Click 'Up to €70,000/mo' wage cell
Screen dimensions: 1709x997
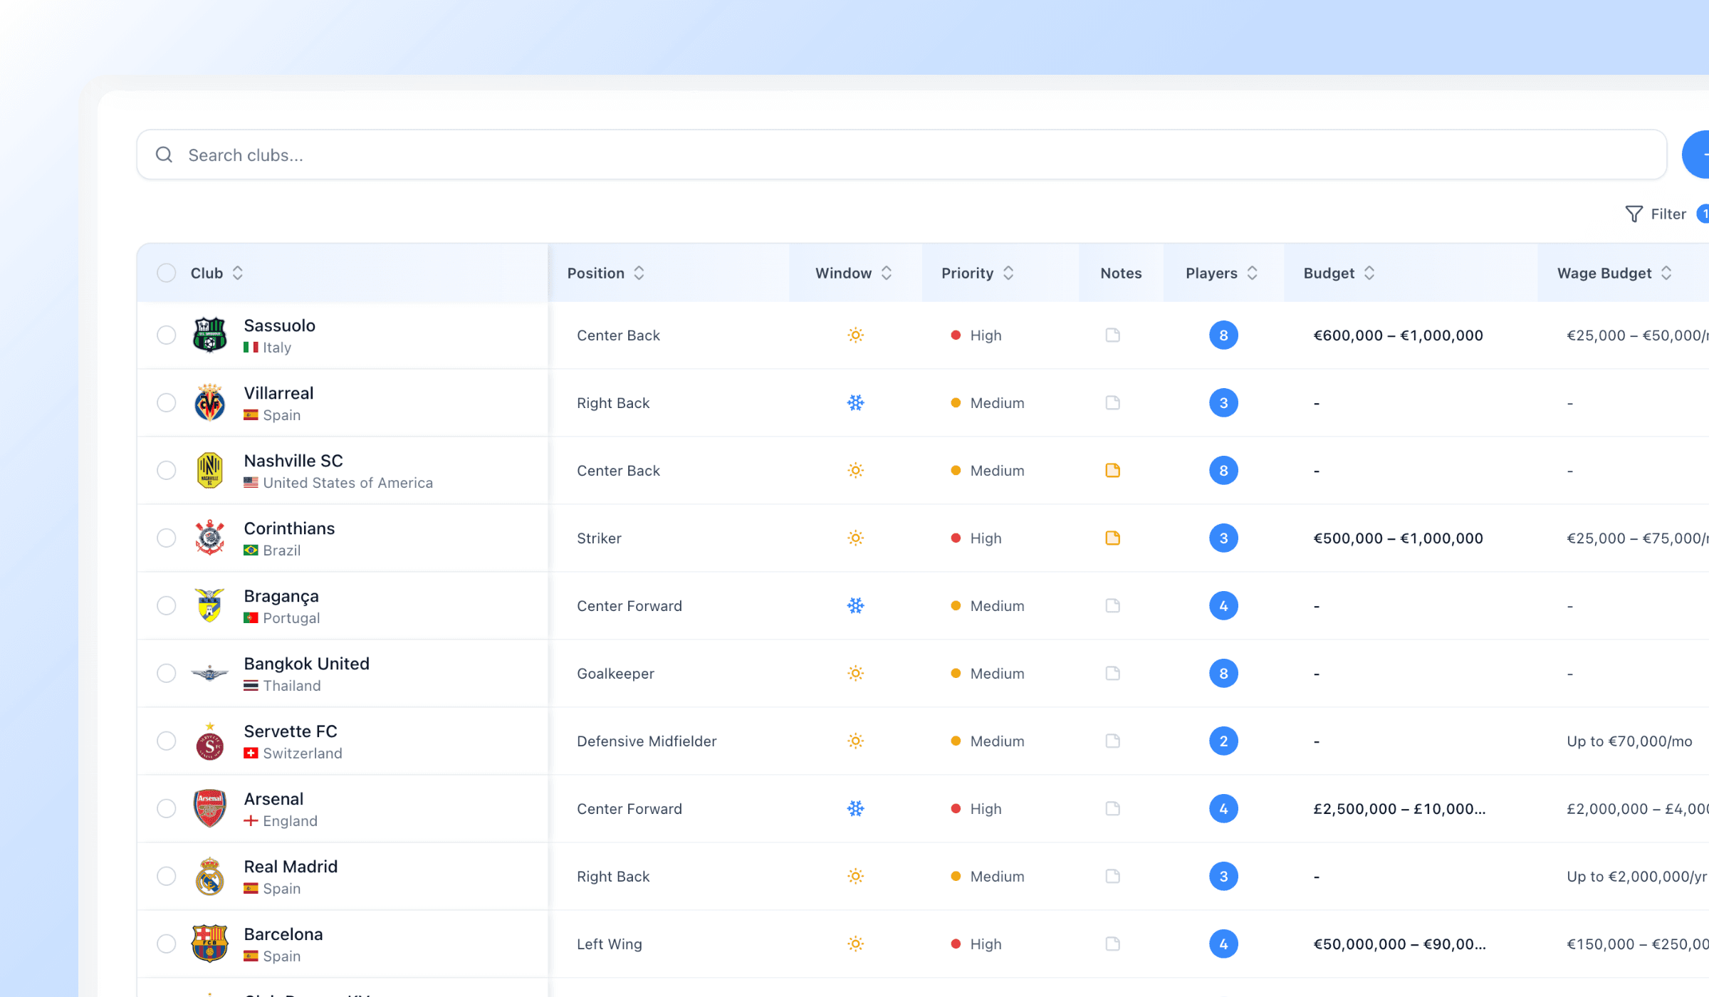point(1629,741)
